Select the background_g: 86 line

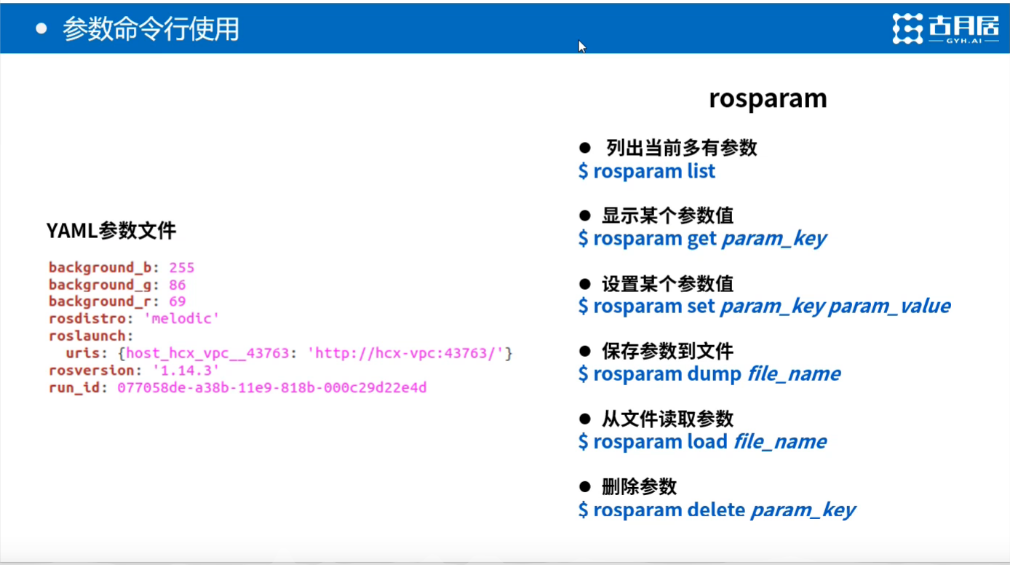117,285
